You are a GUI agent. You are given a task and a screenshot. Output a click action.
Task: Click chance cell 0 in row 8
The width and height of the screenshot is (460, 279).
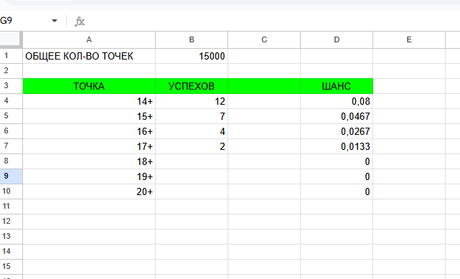337,161
